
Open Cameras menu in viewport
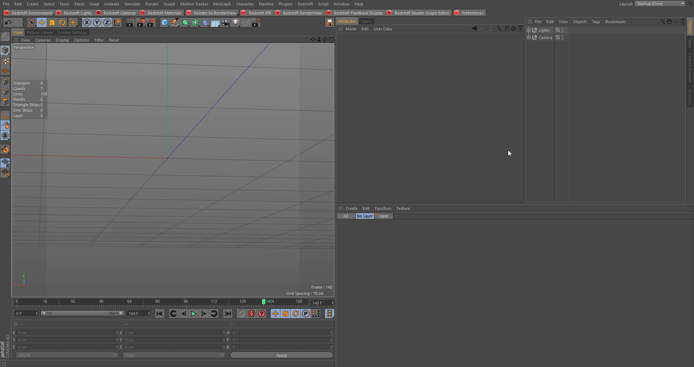pyautogui.click(x=43, y=40)
